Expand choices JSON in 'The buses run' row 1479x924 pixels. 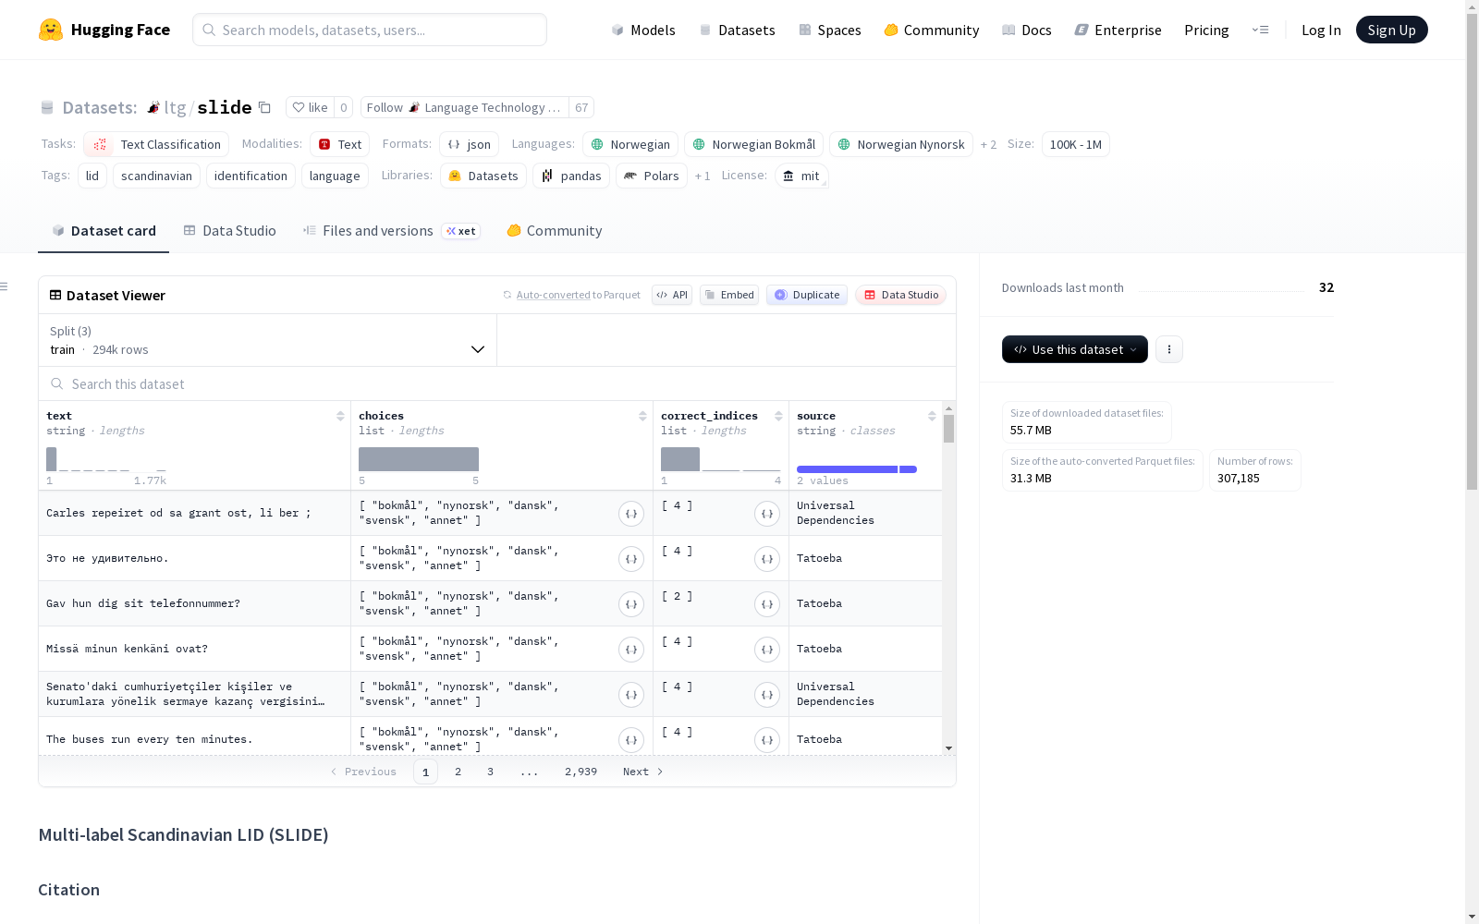click(x=631, y=740)
